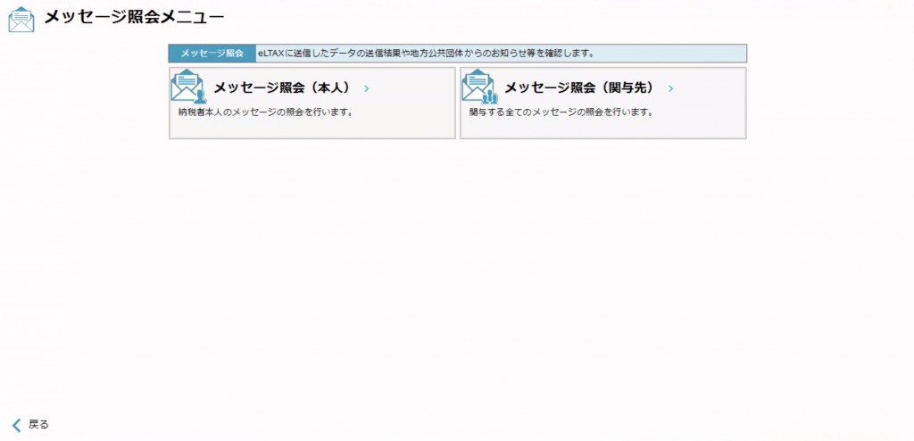Go back using the 戻る link

38,425
